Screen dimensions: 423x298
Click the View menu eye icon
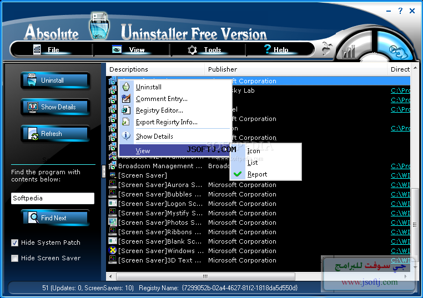[x=117, y=49]
